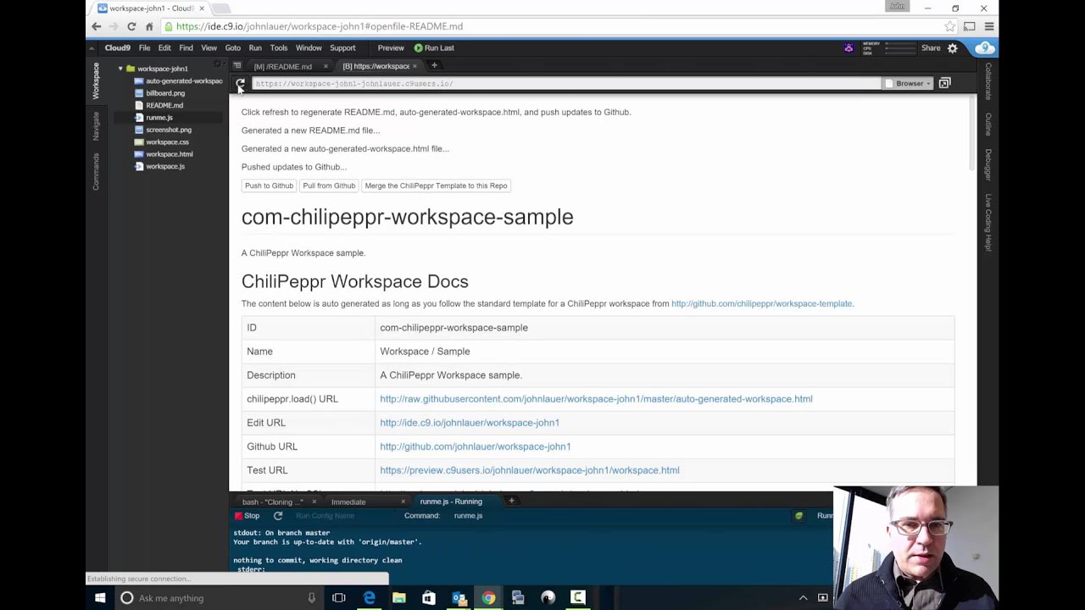
Task: Select the runme.js - Running tab
Action: click(x=451, y=502)
